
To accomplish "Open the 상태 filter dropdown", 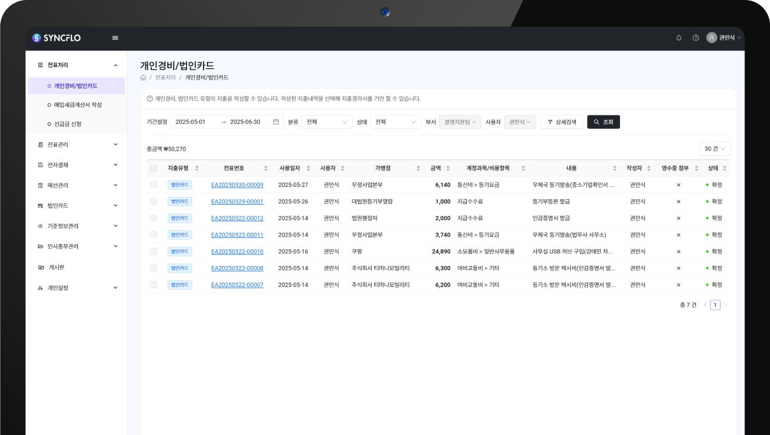I will 395,122.
